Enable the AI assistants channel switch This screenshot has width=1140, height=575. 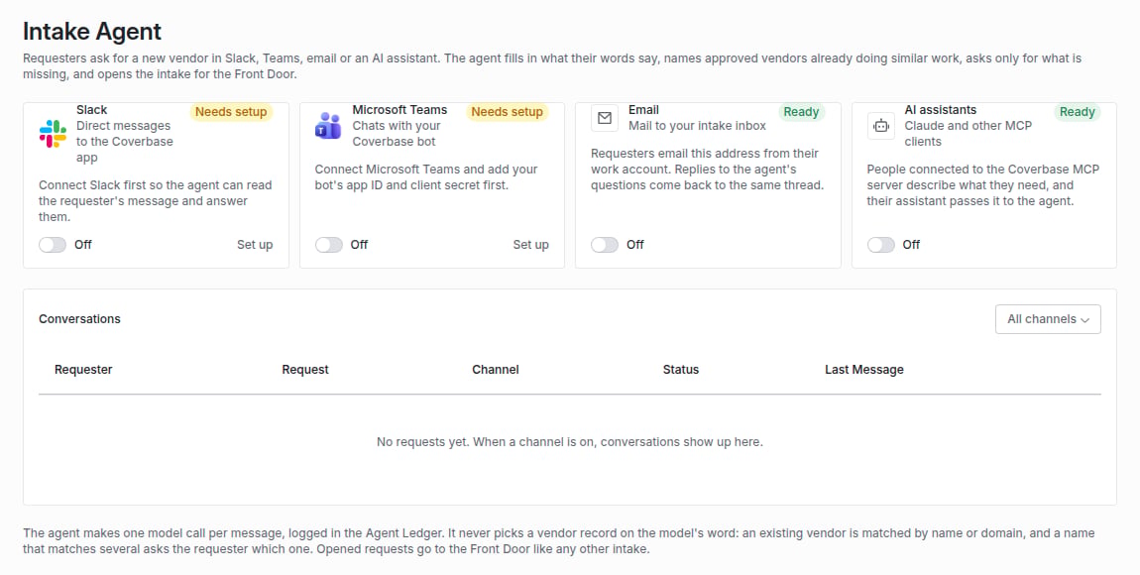point(880,245)
